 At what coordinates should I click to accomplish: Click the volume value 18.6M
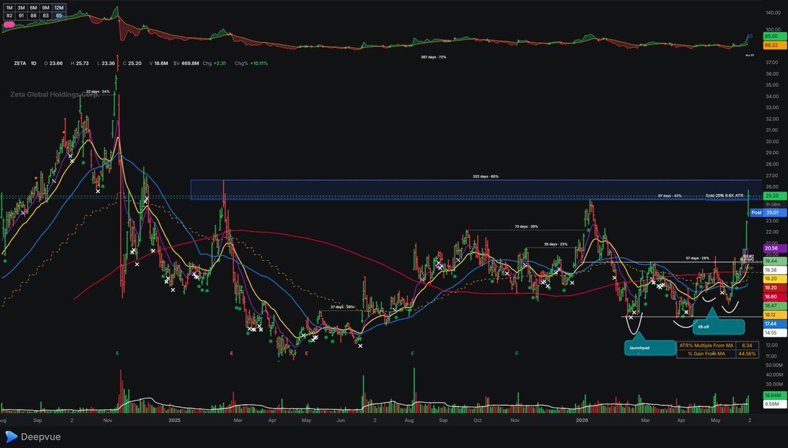point(162,64)
